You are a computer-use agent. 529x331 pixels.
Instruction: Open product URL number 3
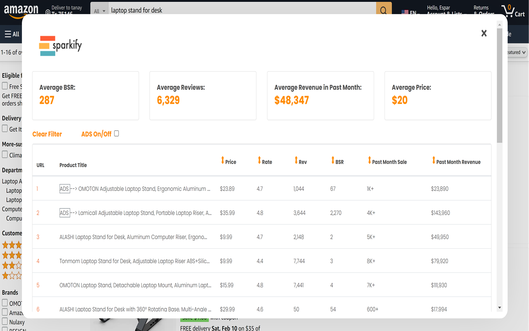click(x=38, y=237)
